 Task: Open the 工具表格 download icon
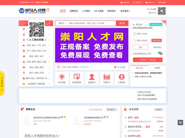(x=122, y=77)
